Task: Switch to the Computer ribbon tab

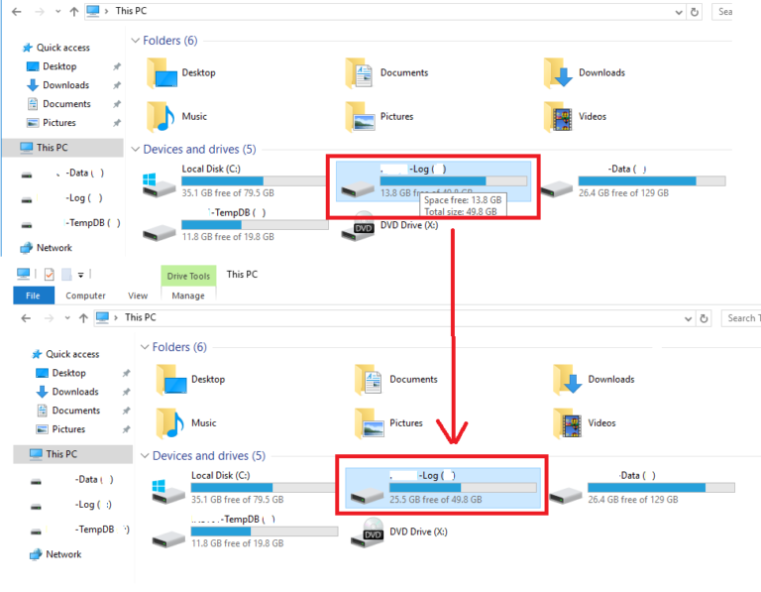Action: tap(85, 296)
